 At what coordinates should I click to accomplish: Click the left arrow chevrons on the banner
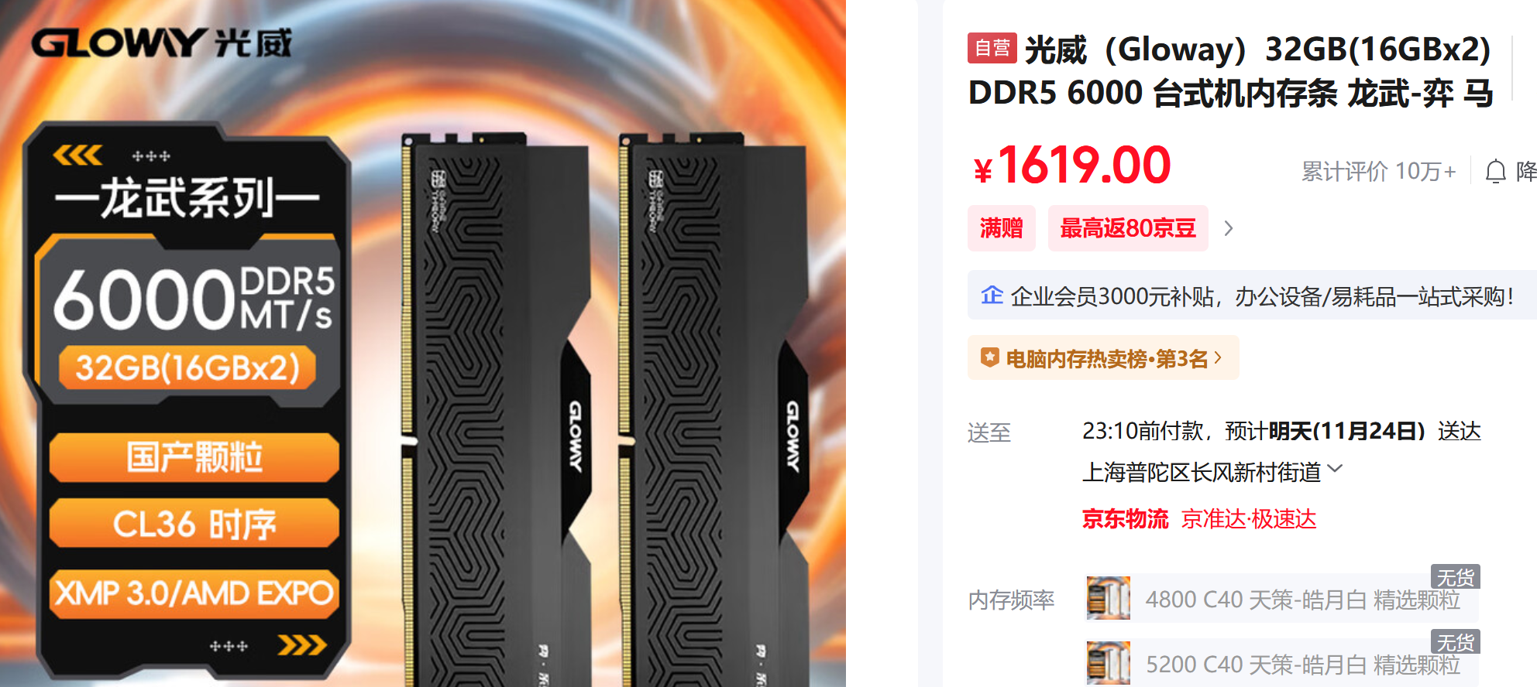pos(77,156)
